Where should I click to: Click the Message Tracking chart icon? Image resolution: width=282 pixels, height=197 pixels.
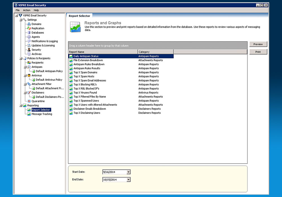pyautogui.click(x=29, y=114)
